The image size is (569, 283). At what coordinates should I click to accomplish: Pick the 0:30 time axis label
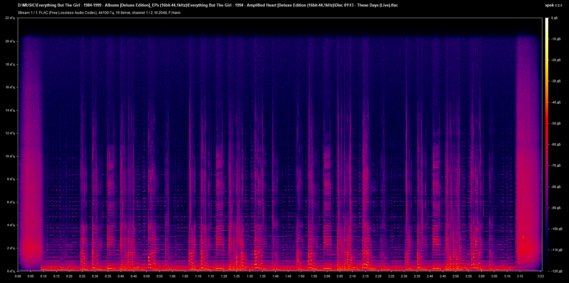point(95,276)
